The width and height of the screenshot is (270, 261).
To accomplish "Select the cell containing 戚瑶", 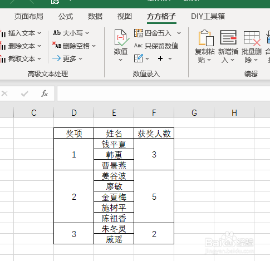I will 114,239.
